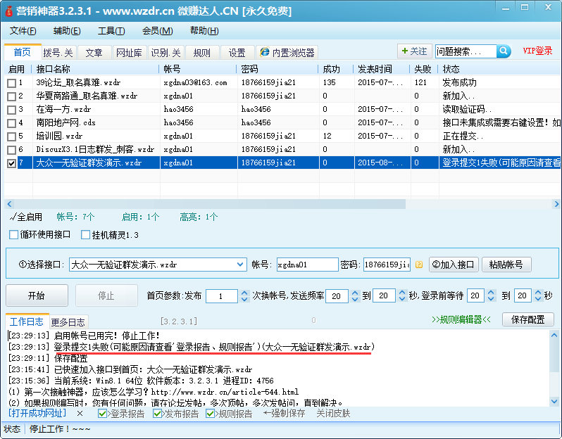The height and width of the screenshot is (439, 562).
Task: Switch to the 文章 tab
Action: [x=94, y=53]
